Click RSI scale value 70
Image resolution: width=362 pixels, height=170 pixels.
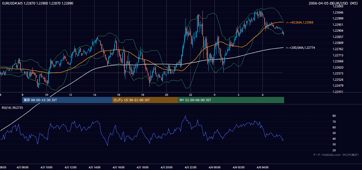334,122
